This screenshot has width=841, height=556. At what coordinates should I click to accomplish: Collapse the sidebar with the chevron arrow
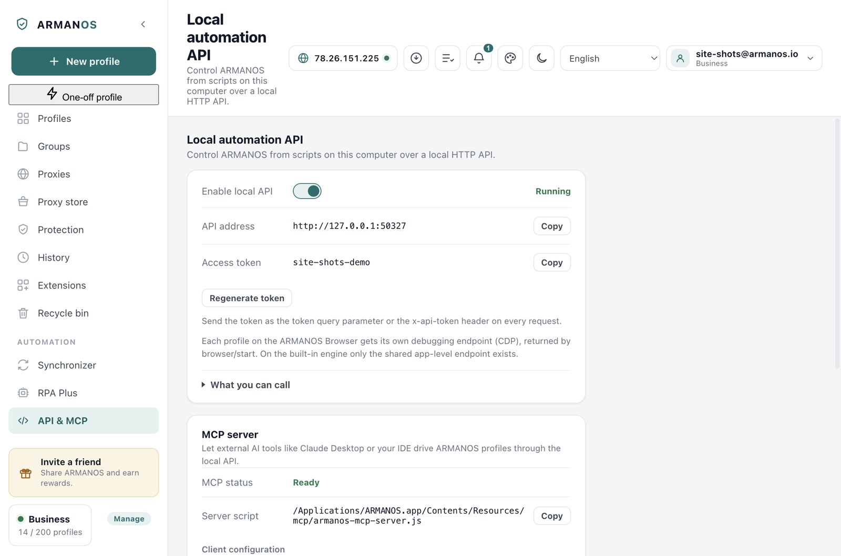143,24
